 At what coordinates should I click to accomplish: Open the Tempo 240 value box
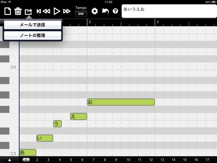pos(81,14)
